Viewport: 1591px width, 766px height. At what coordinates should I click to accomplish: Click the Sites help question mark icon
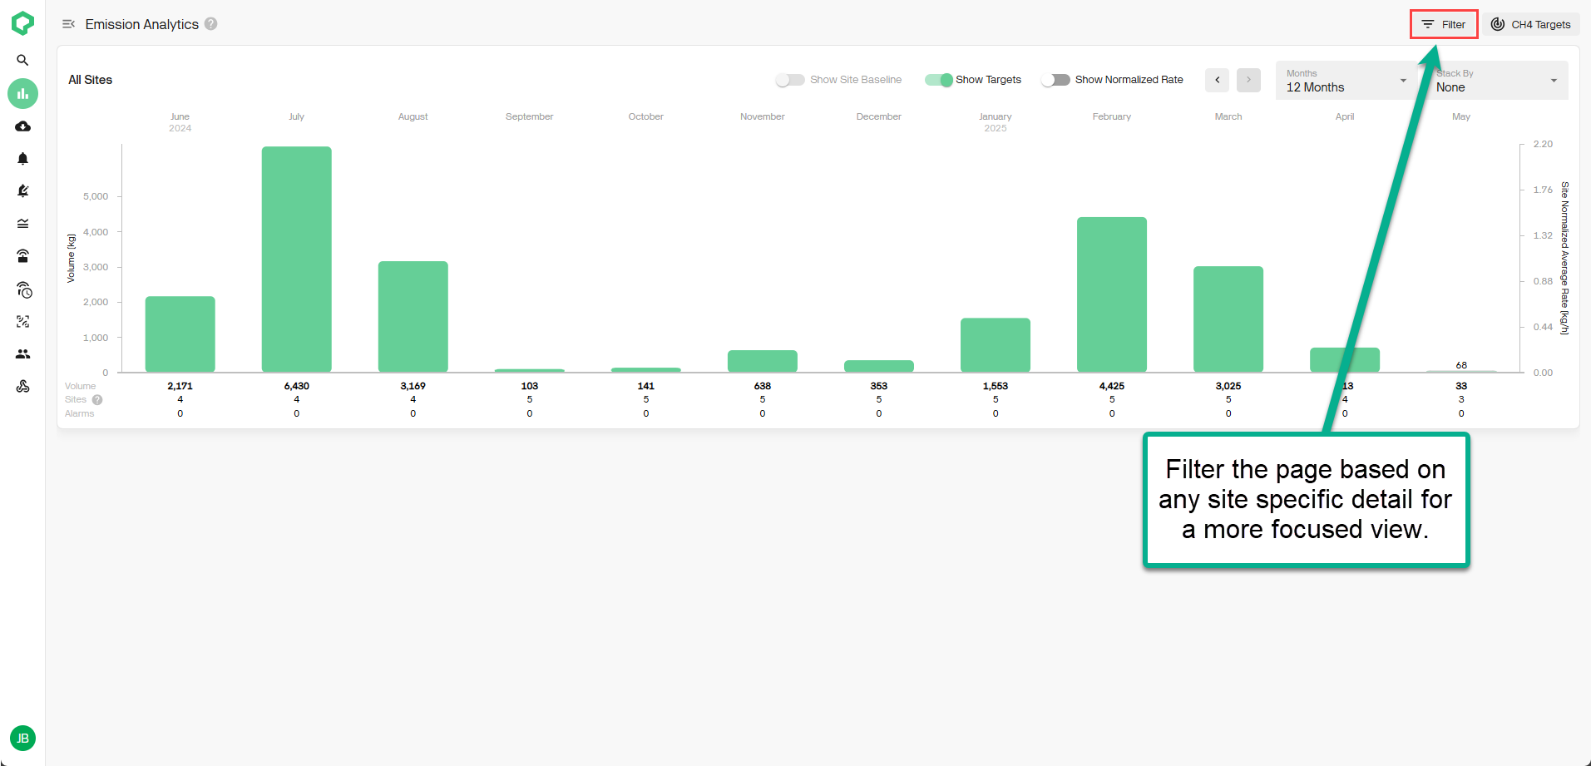(97, 399)
